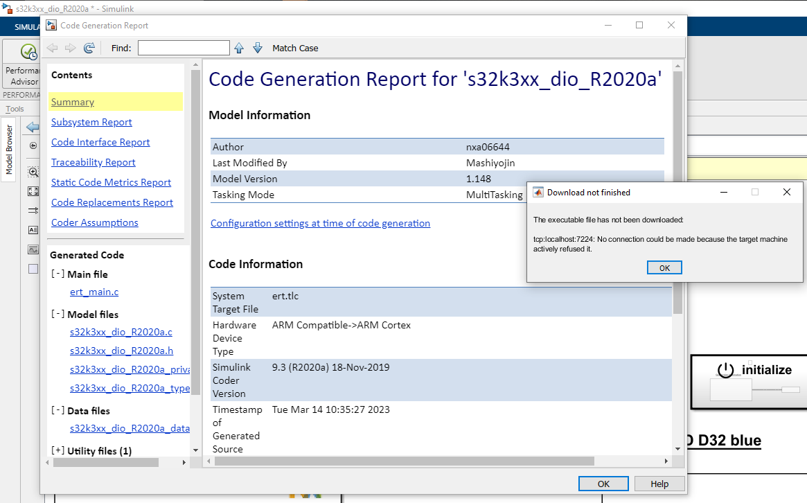
Task: Find next match using down arrow
Action: (x=258, y=48)
